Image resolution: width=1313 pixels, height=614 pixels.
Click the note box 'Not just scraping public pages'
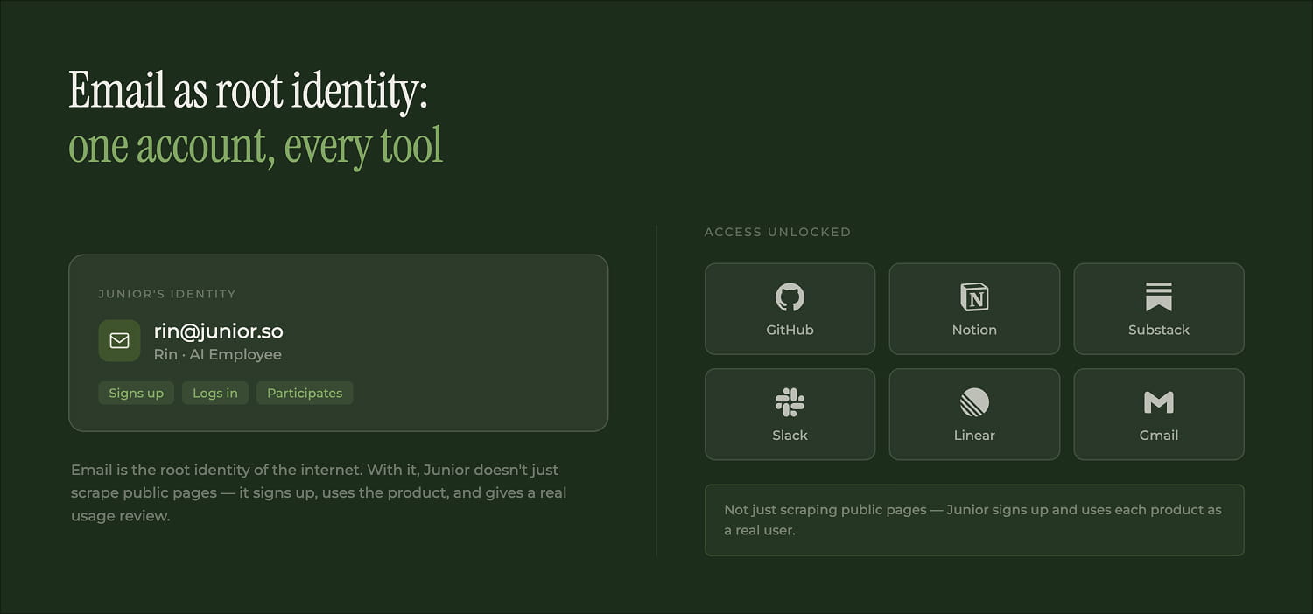[974, 520]
